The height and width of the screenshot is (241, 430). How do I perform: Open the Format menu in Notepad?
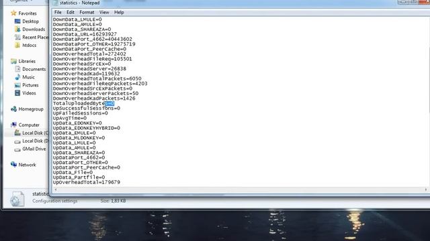[87, 12]
